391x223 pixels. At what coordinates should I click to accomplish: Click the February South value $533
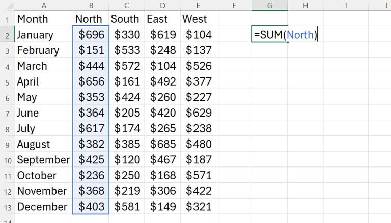(x=127, y=50)
